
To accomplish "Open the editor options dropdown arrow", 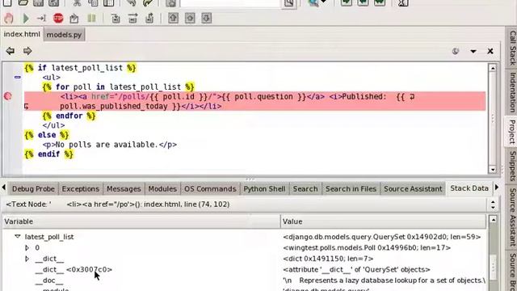I will 473,52.
